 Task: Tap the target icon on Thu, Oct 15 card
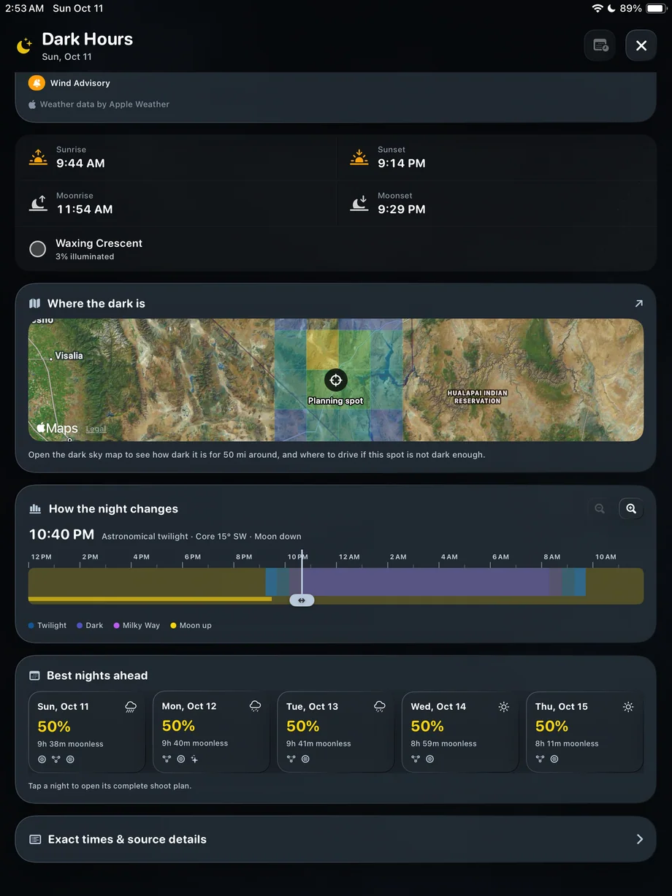tap(554, 759)
